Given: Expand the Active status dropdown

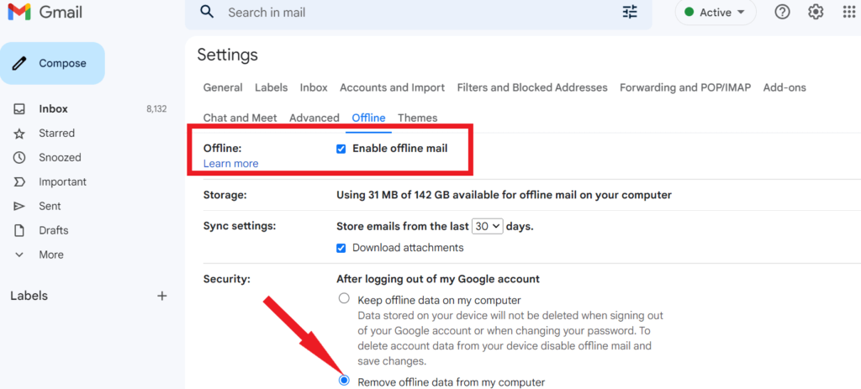Looking at the screenshot, I should [716, 12].
